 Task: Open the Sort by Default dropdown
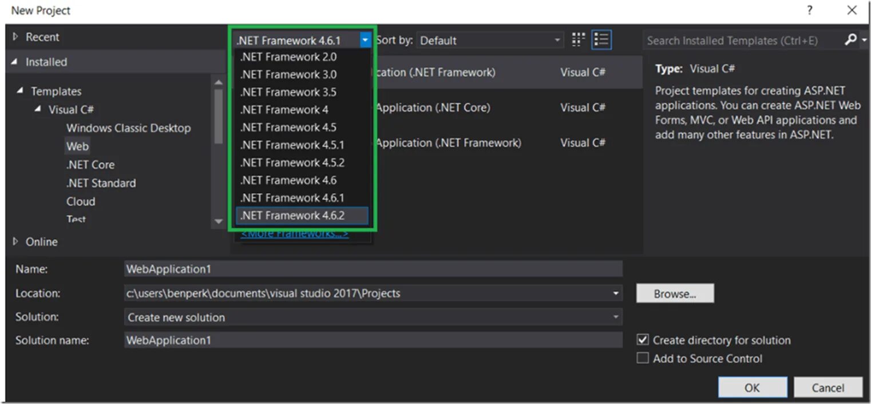click(x=490, y=40)
